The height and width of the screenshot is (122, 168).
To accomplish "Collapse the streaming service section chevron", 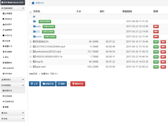I will 23,8.
